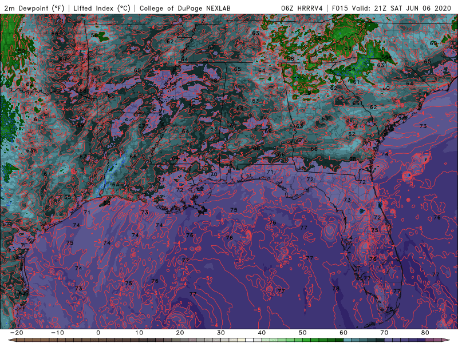458x343 pixels.
Task: Click the '80' label on the color scale
Action: (425, 333)
